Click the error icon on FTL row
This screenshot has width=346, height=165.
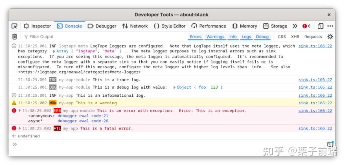[x=14, y=128]
